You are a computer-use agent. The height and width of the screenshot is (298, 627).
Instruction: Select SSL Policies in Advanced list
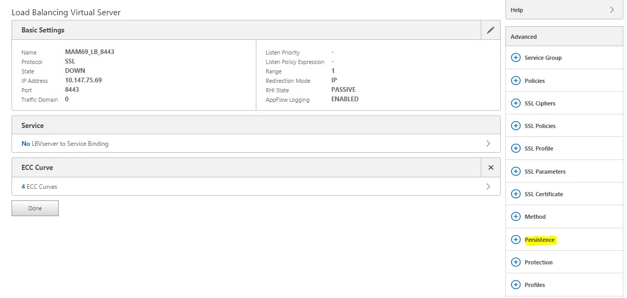tap(539, 126)
